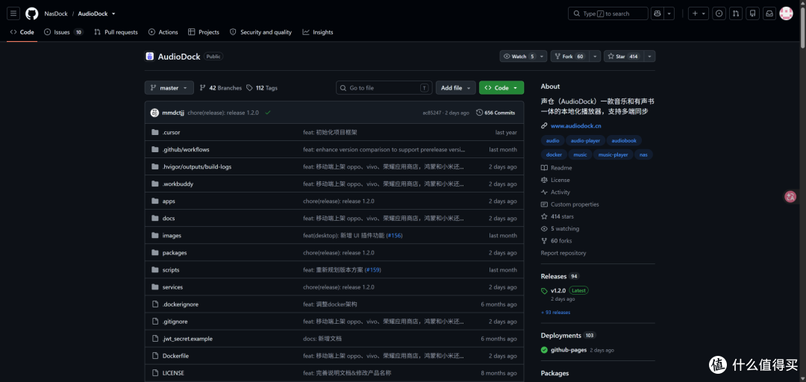Watch the repository
The image size is (806, 382).
point(519,57)
